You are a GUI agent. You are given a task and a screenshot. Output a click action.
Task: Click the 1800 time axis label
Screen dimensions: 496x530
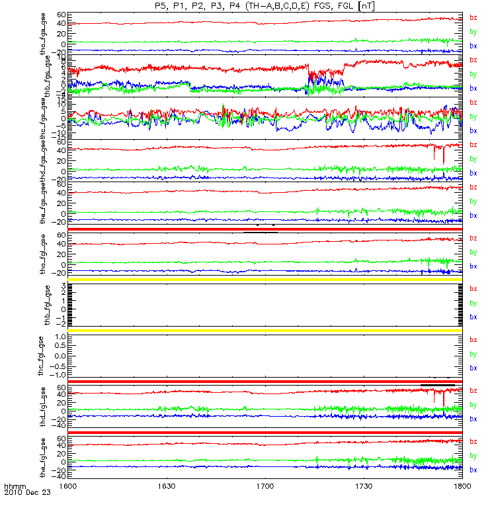462,486
